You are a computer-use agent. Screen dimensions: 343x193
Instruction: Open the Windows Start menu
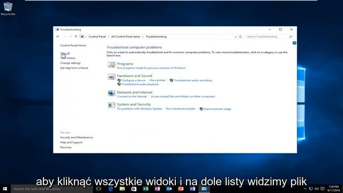5,189
